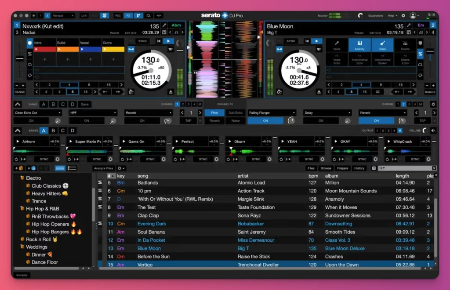
Task: Click the microphone pencil icon next to 135 BPM
Action: pyautogui.click(x=164, y=25)
